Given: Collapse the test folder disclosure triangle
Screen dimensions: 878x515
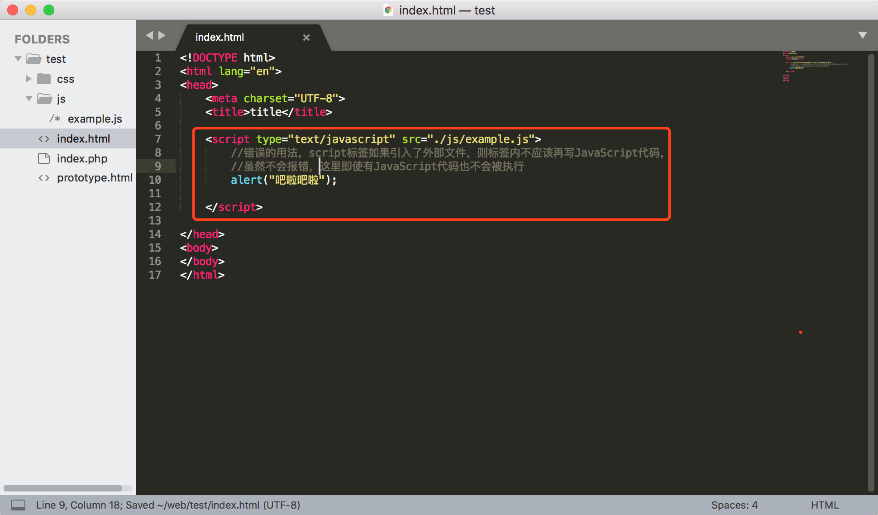Looking at the screenshot, I should 18,59.
